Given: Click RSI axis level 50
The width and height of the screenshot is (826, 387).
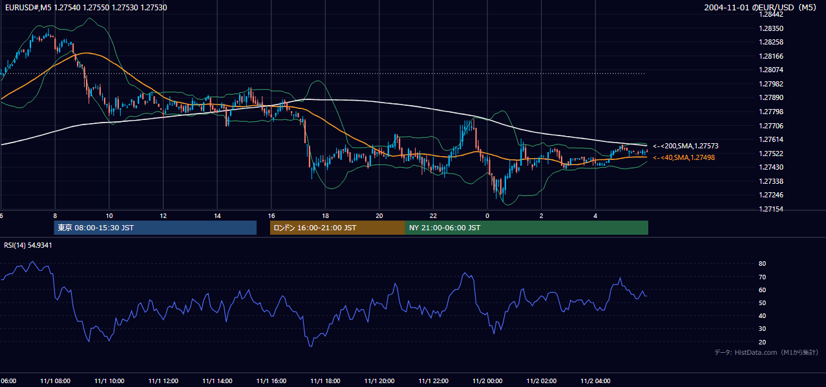Looking at the screenshot, I should [762, 303].
